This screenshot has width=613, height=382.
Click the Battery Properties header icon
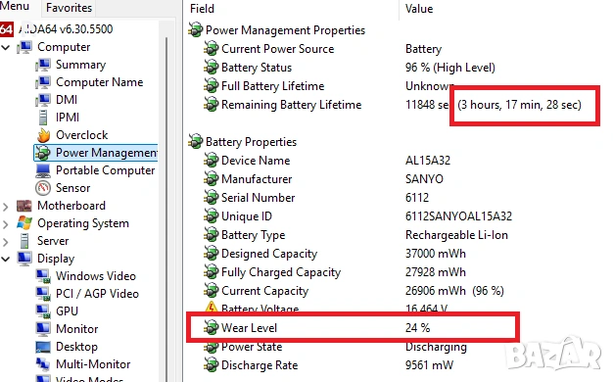(196, 142)
